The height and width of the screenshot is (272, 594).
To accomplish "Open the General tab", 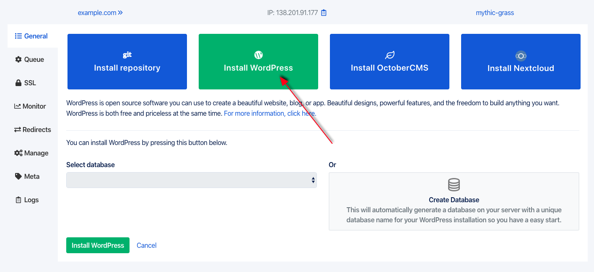I will 33,36.
